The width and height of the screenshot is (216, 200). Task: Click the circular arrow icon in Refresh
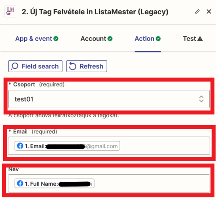tap(73, 66)
